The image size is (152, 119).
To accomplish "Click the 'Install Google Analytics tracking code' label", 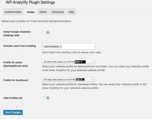I will coord(17,33).
